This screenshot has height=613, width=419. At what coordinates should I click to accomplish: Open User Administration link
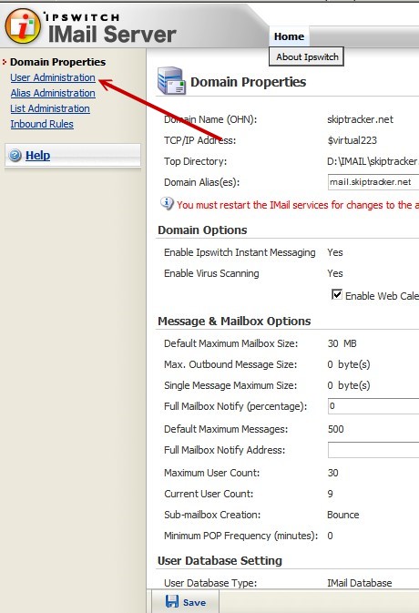tap(53, 77)
